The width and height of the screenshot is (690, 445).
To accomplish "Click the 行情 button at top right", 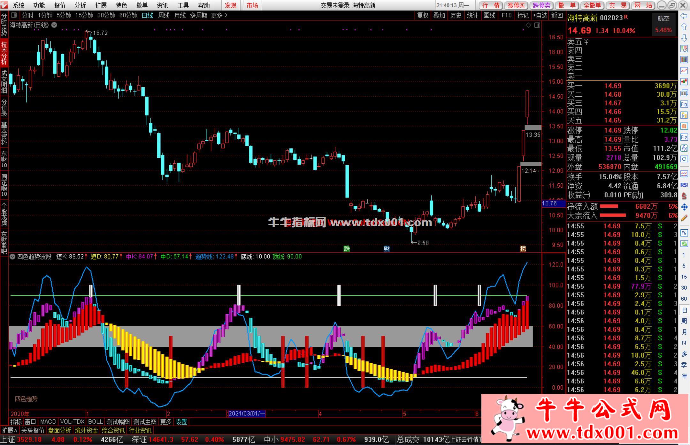I will pos(491,5).
